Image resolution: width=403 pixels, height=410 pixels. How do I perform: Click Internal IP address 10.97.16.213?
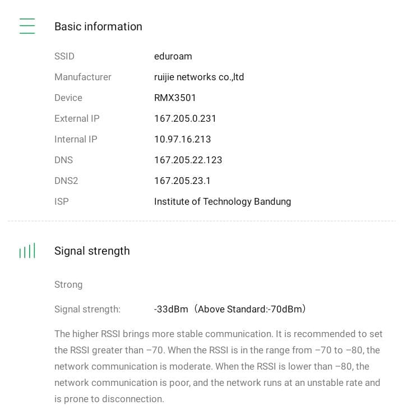click(182, 139)
